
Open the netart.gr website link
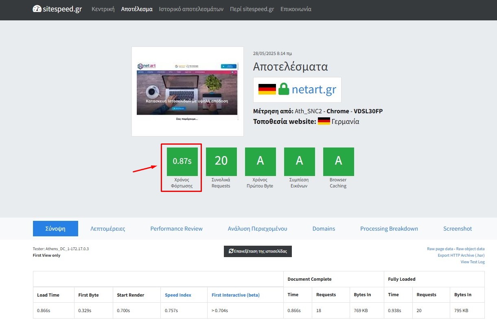click(x=314, y=89)
